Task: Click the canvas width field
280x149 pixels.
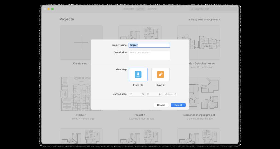Action: point(137,94)
